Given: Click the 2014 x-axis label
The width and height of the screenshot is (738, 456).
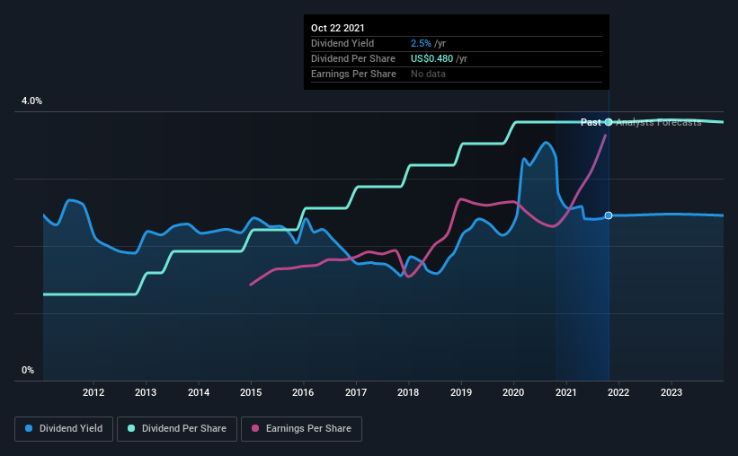Looking at the screenshot, I should (199, 392).
